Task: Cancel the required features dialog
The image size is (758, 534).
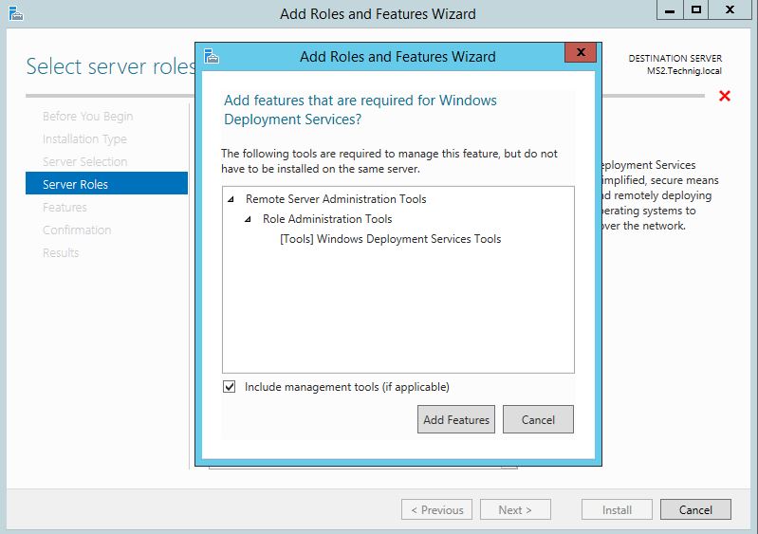Action: [538, 419]
